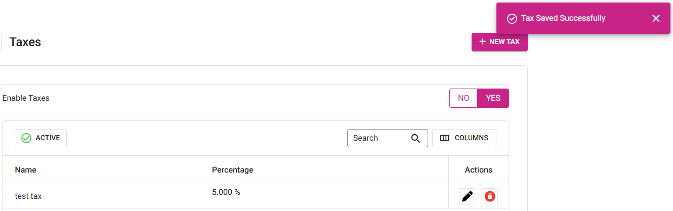Click the 5.000 % percentage cell
The width and height of the screenshot is (673, 211).
pos(226,192)
